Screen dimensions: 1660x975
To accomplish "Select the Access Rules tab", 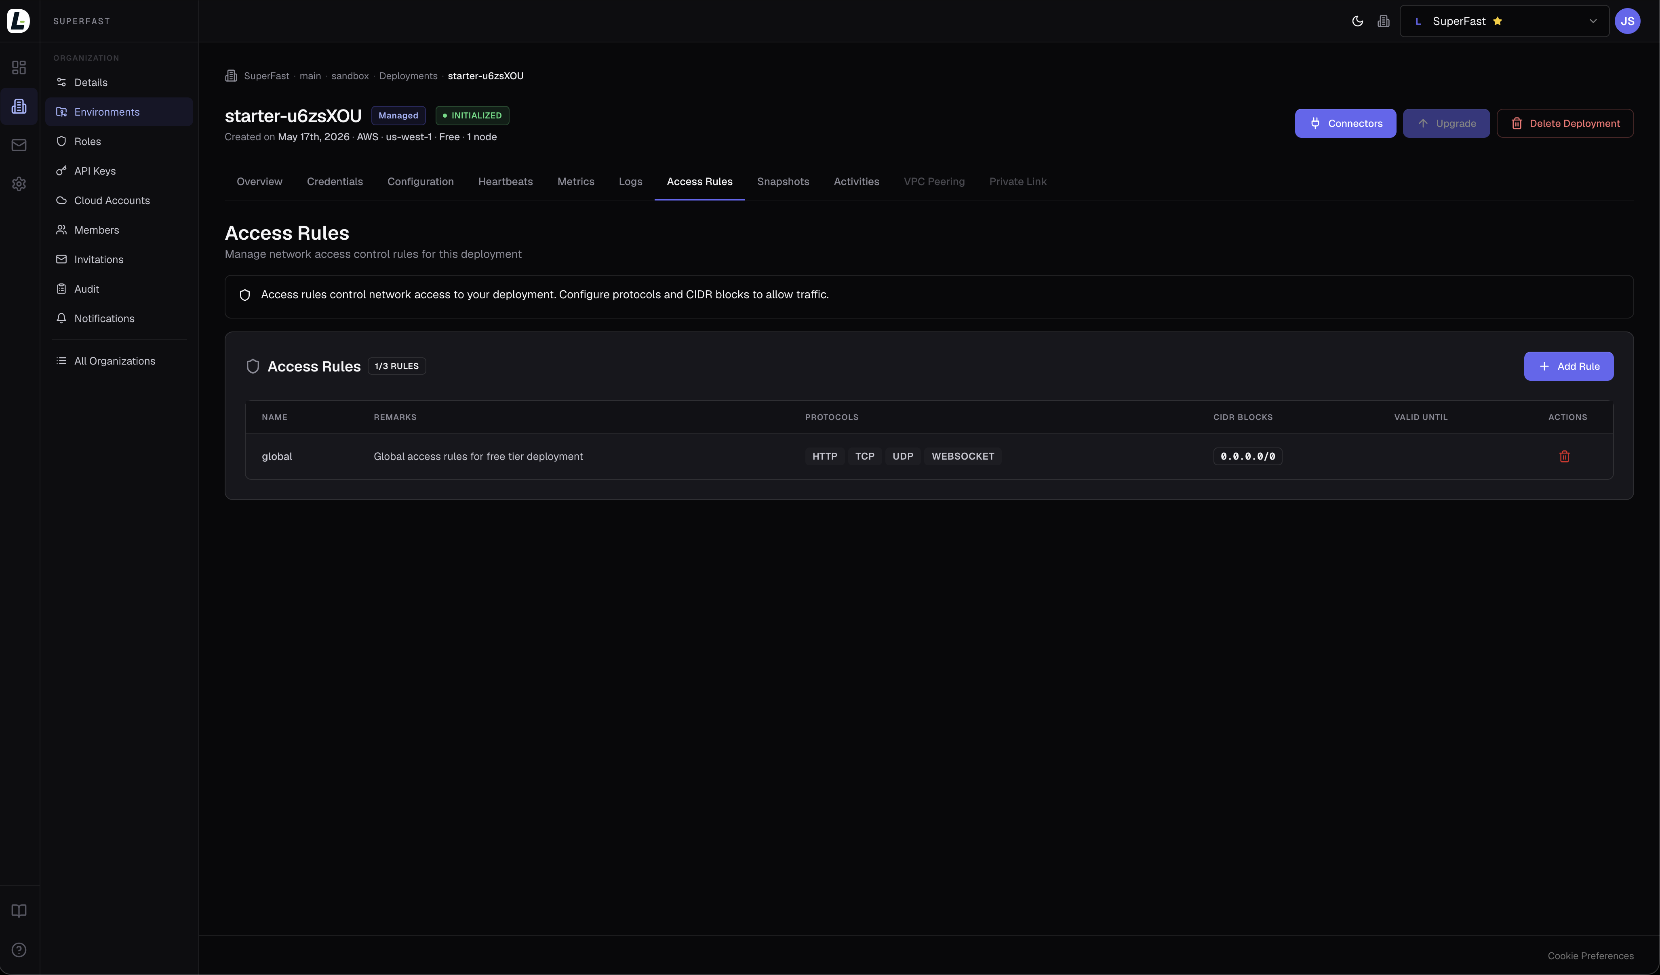I will tap(699, 181).
